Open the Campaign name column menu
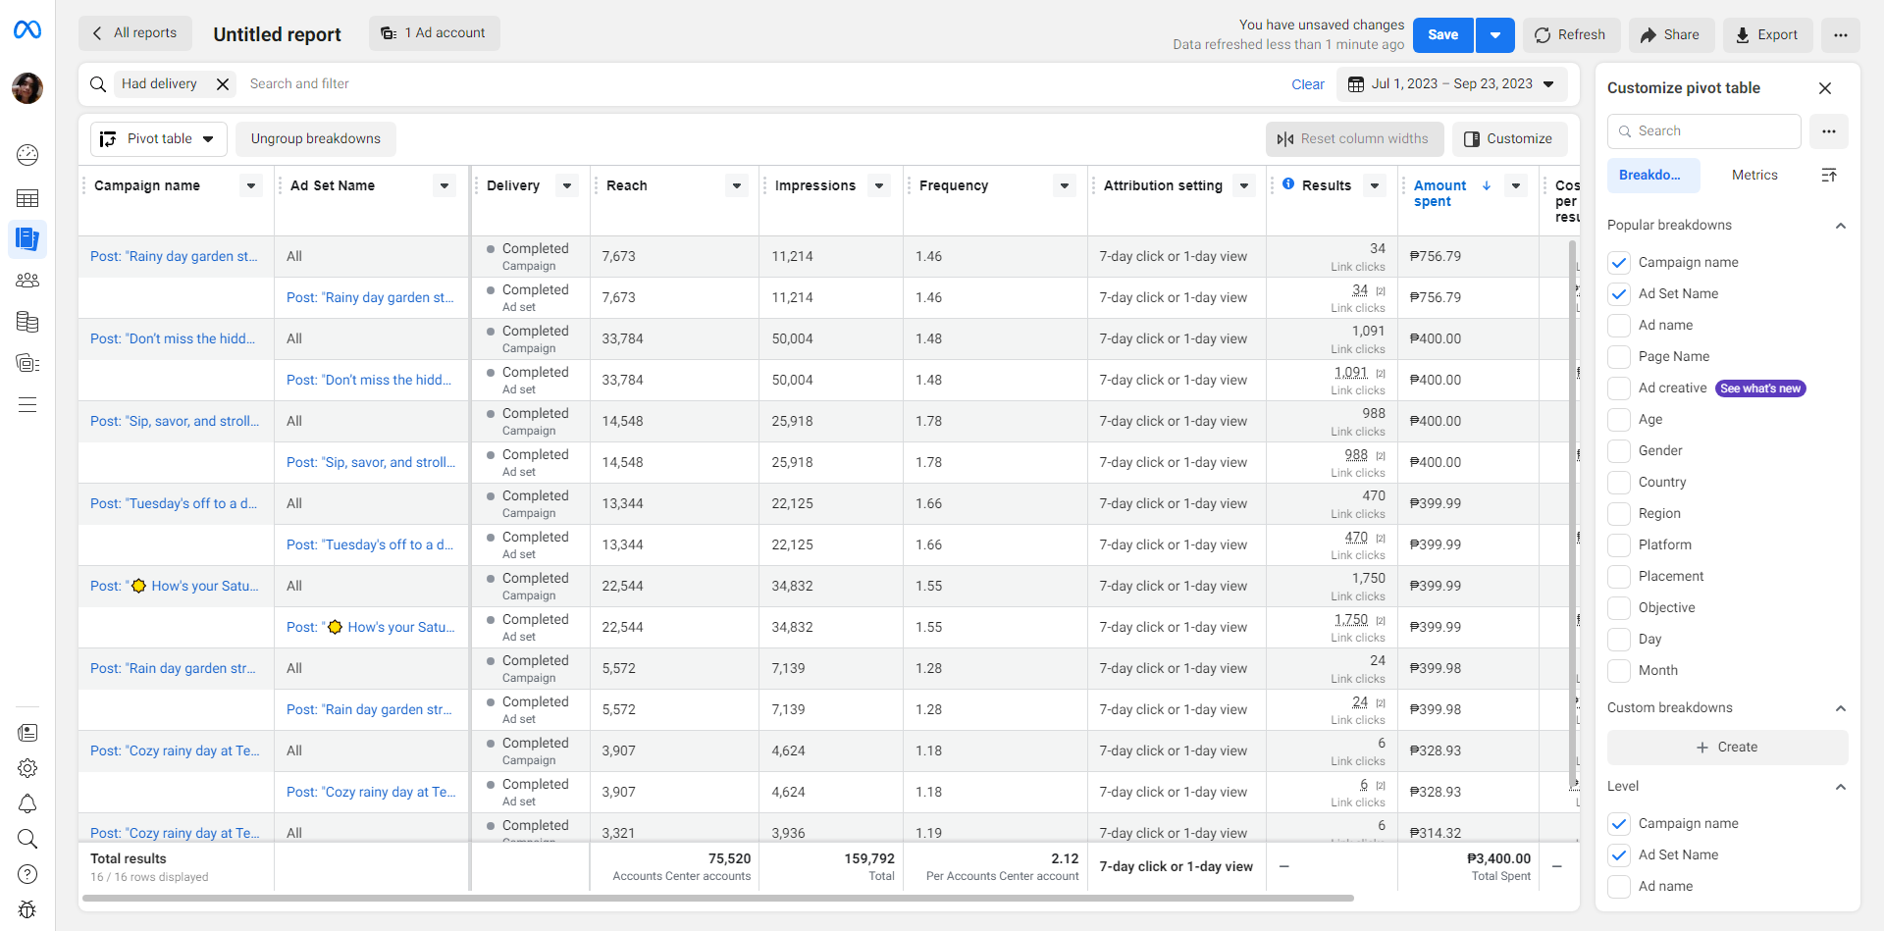The width and height of the screenshot is (1884, 931). (x=251, y=185)
